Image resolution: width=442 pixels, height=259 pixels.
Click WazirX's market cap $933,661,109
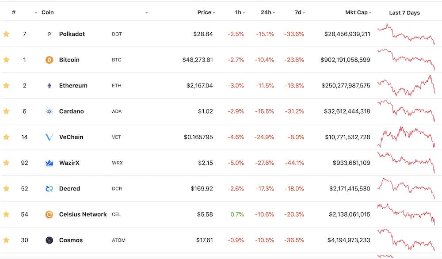[x=351, y=163]
